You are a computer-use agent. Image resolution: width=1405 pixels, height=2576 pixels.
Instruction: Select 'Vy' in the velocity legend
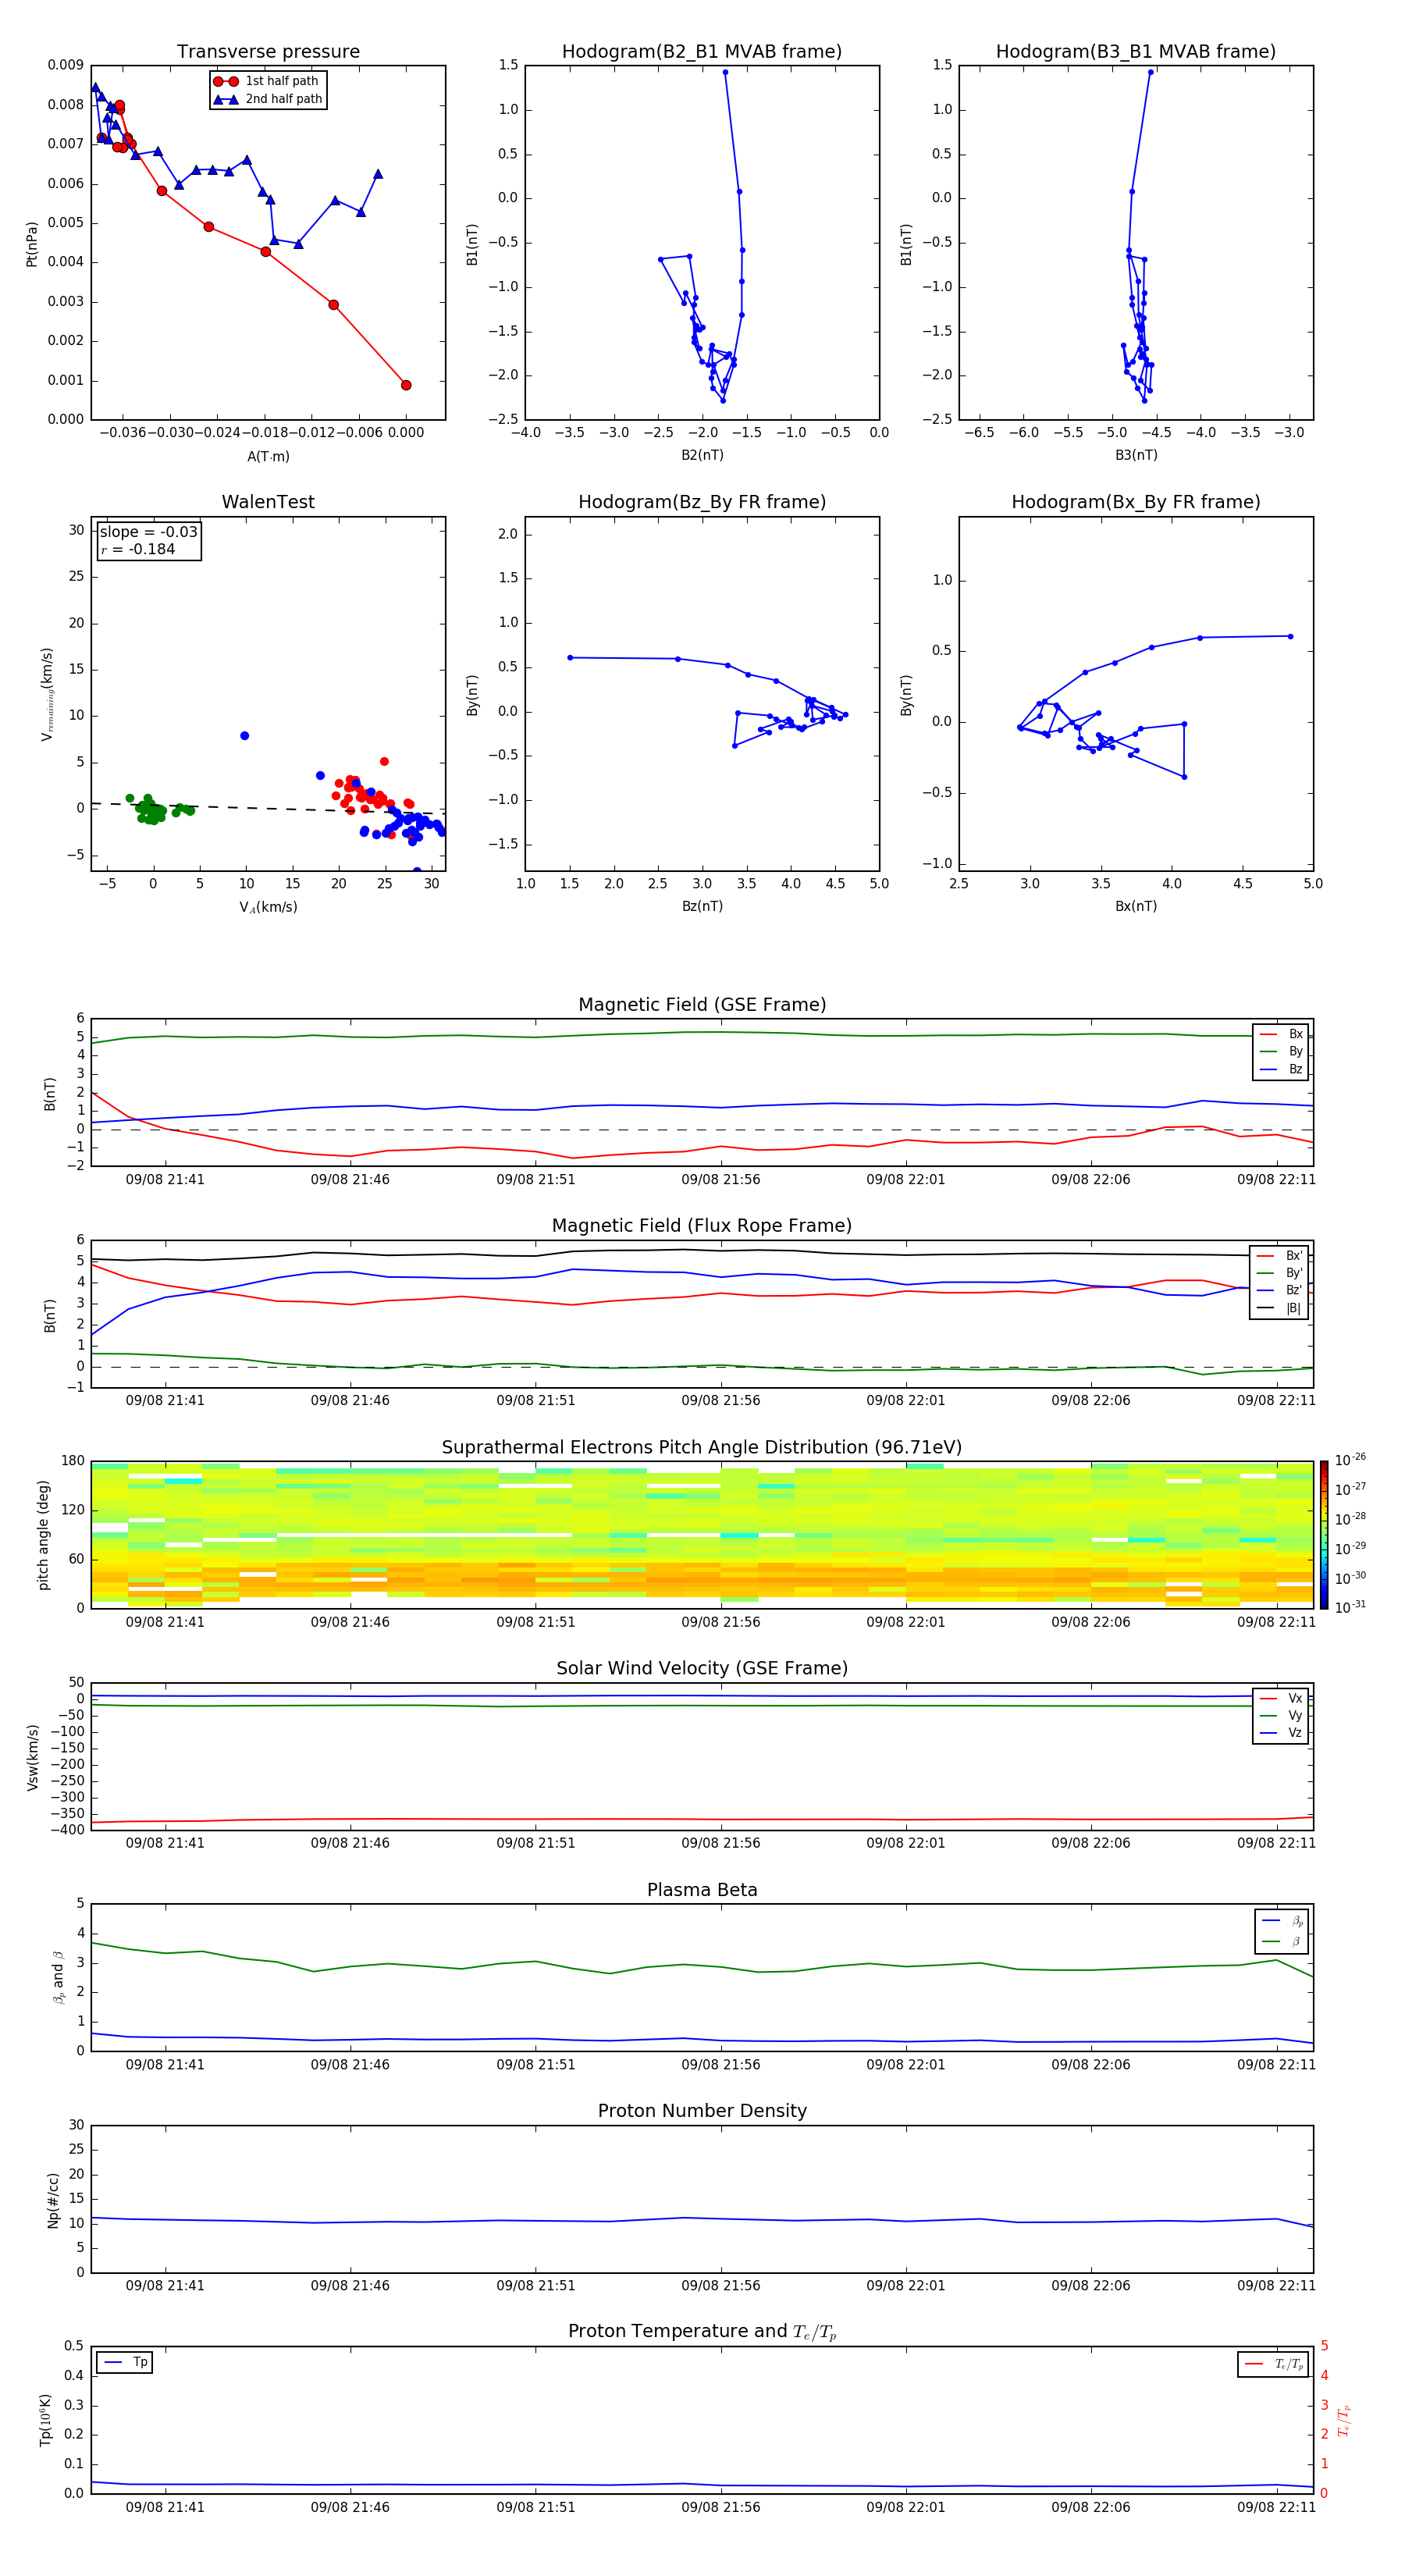pyautogui.click(x=1281, y=1715)
